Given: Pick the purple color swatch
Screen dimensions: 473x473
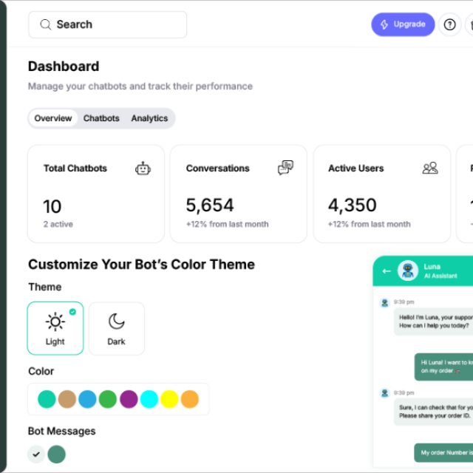Looking at the screenshot, I should (x=129, y=399).
